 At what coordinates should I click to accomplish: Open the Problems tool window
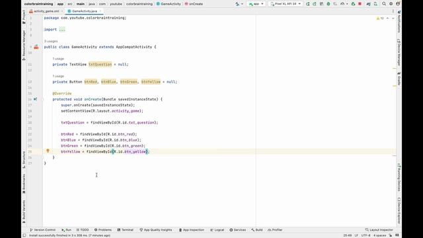[x=103, y=230]
